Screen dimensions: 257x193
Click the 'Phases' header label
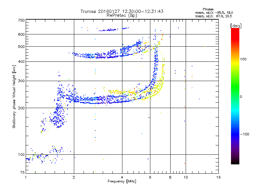tap(208, 9)
